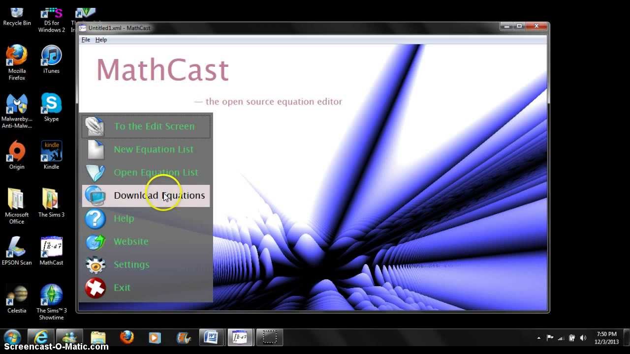Select Malwarebytes Anti-Malware desktop icon

tap(17, 111)
